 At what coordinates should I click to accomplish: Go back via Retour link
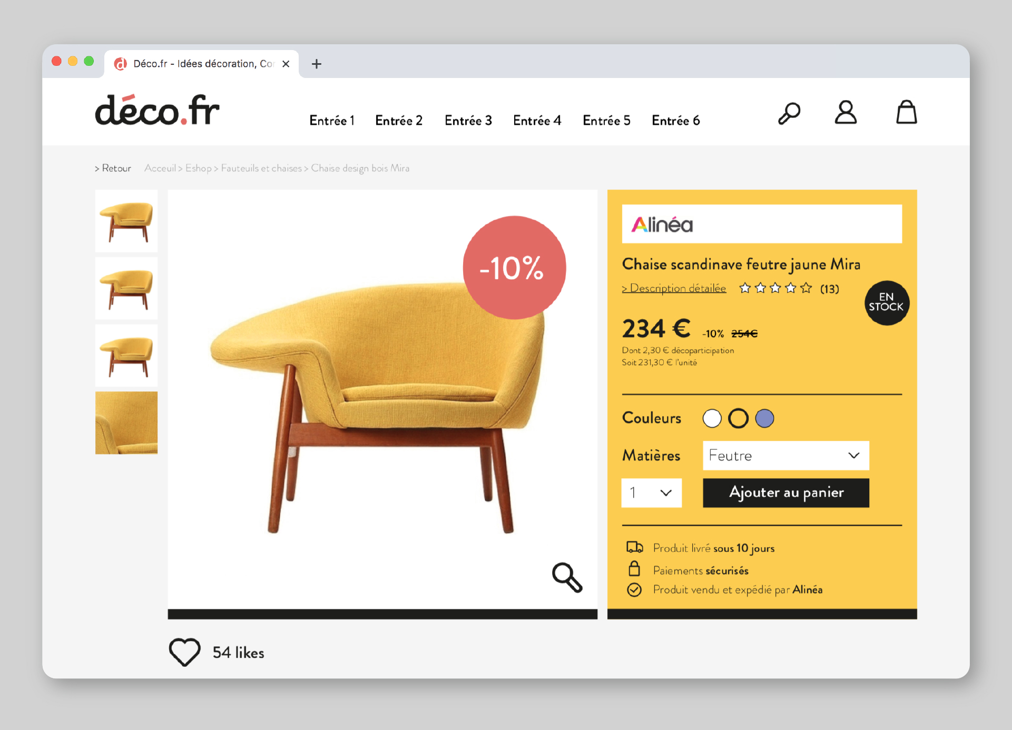pos(113,168)
